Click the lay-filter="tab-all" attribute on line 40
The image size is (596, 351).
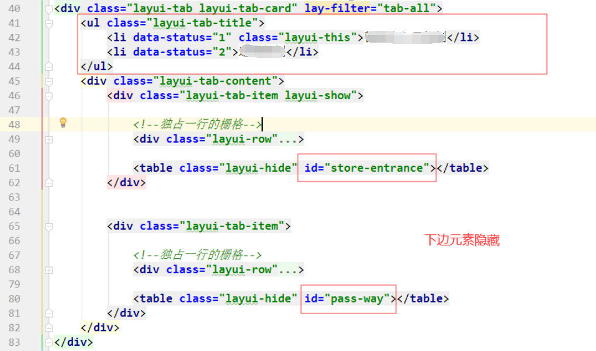(370, 8)
